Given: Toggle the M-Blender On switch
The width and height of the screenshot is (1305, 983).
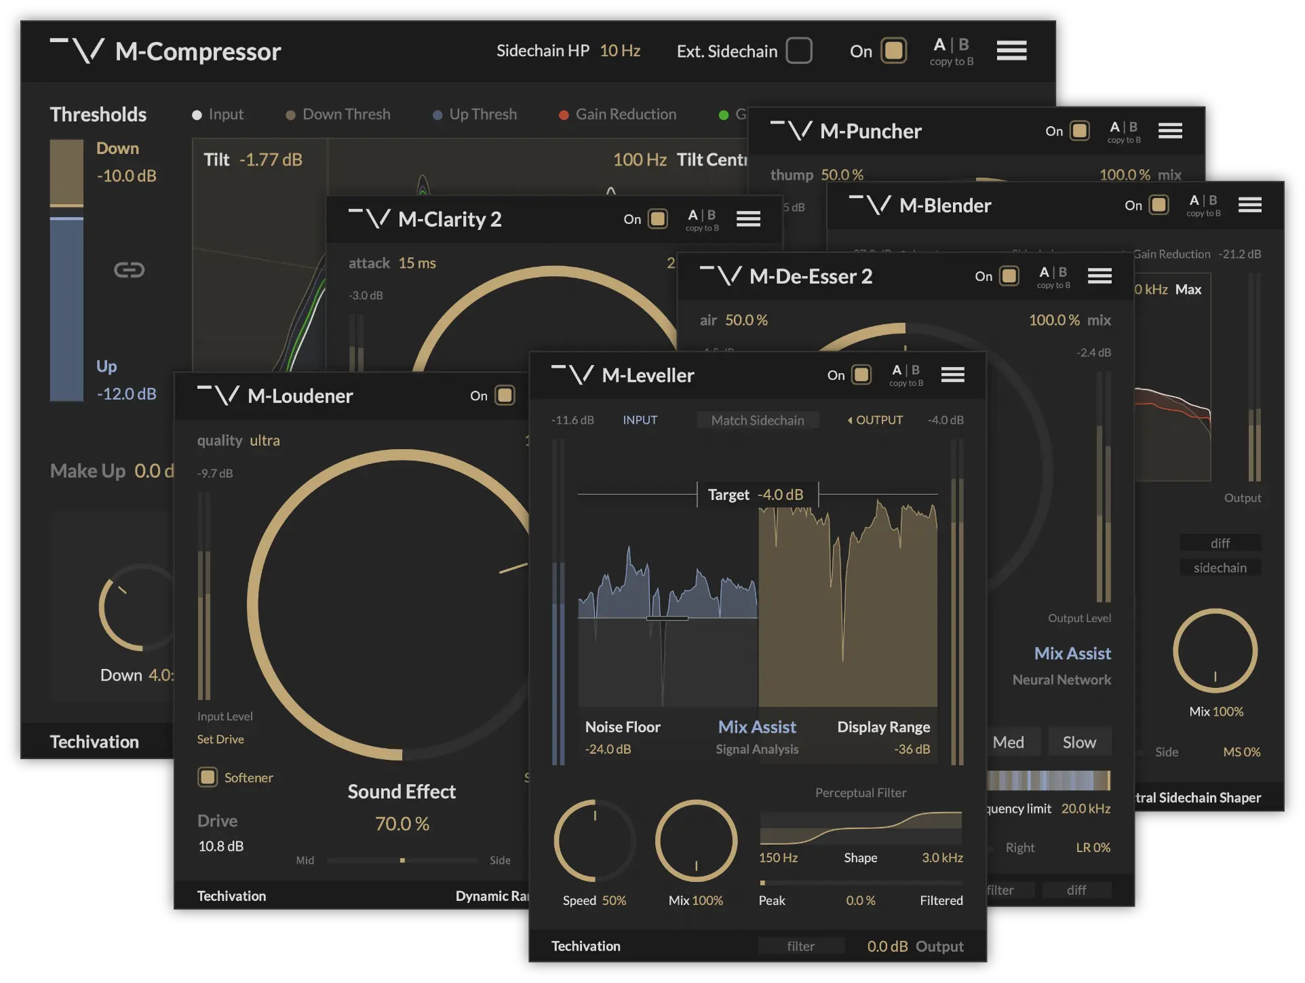Looking at the screenshot, I should (x=1159, y=205).
